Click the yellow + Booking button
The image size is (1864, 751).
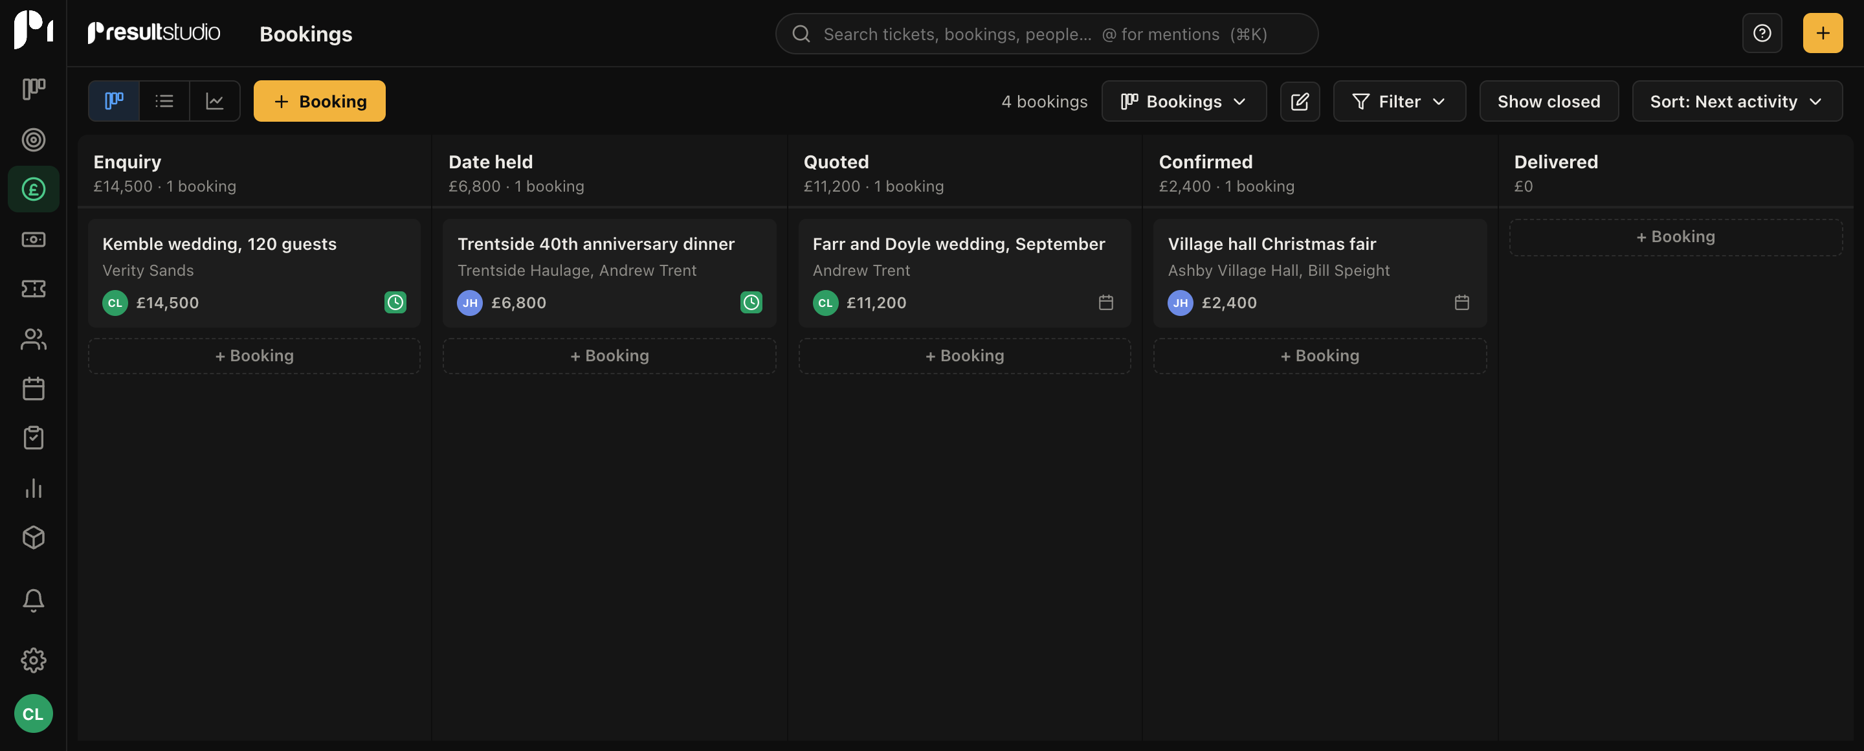(x=319, y=101)
